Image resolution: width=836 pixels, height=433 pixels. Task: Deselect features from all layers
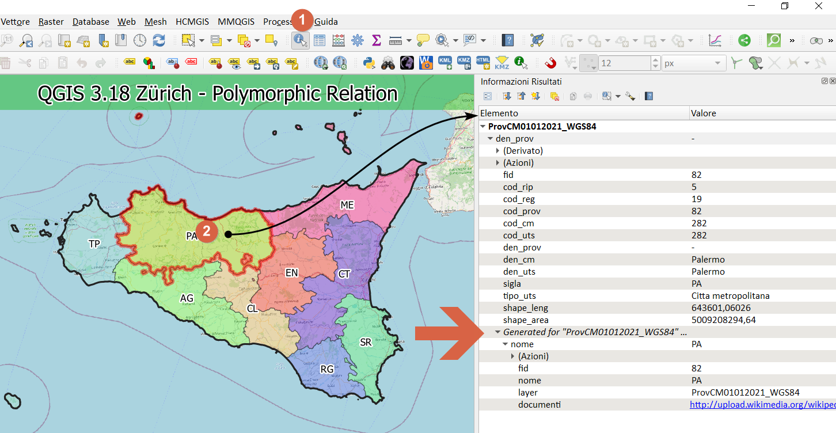(x=244, y=40)
